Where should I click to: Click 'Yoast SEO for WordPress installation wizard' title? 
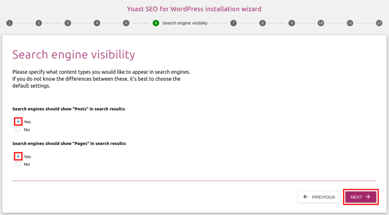[194, 9]
